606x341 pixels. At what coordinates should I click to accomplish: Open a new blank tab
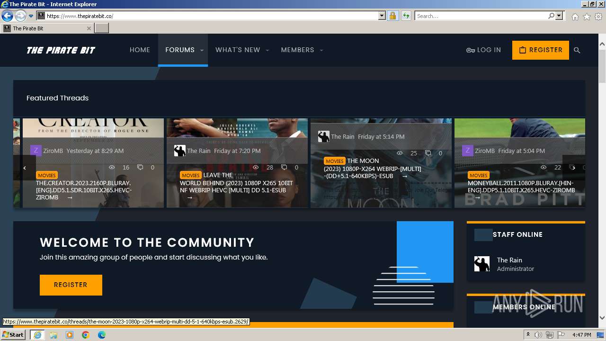(102, 28)
